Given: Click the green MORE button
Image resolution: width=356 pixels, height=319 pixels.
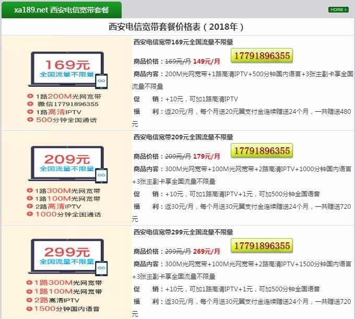Looking at the screenshot, I should click(338, 9).
